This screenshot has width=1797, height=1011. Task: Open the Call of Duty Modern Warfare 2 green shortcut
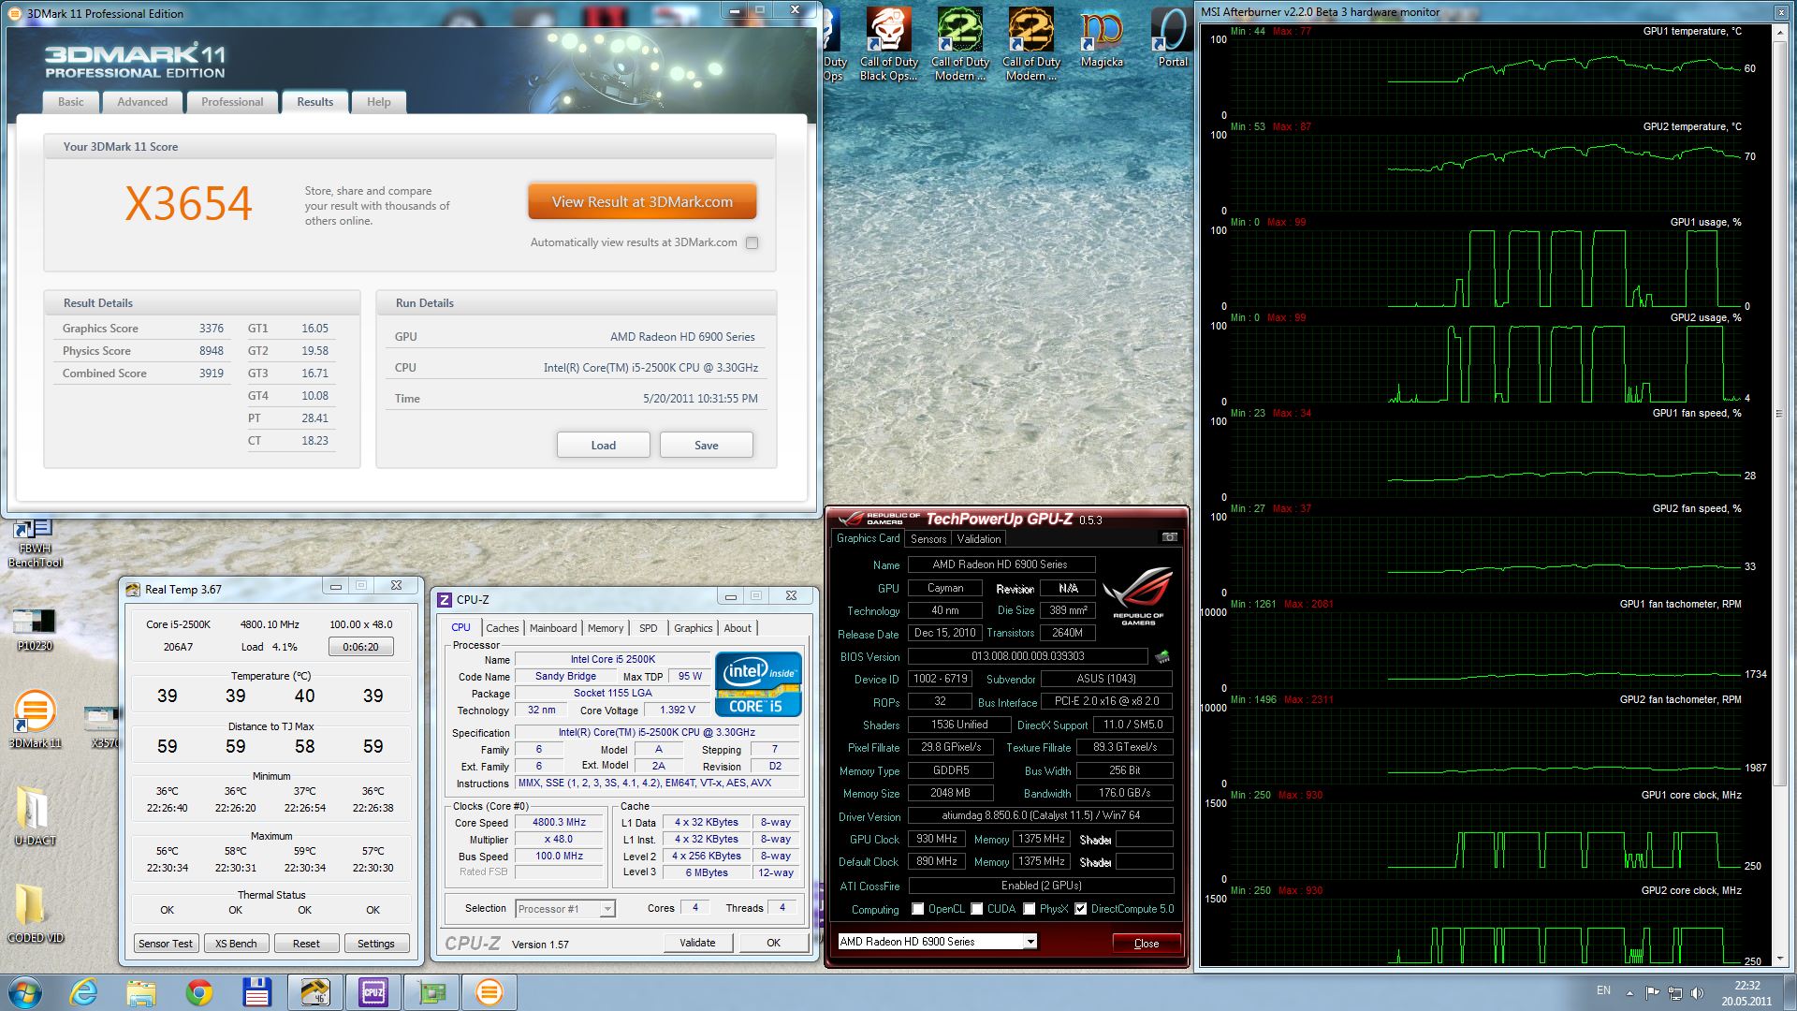(959, 44)
